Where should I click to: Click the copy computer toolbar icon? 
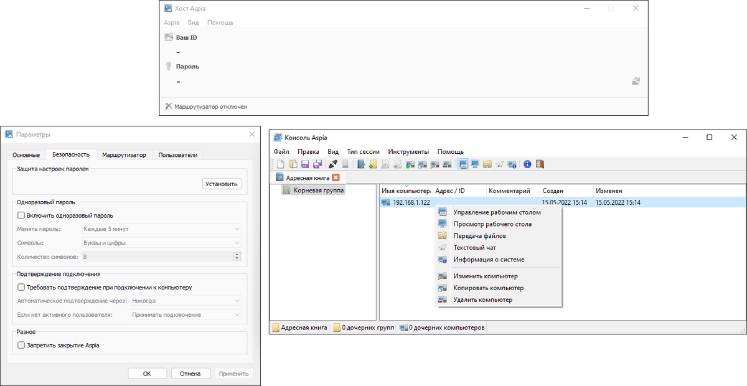click(423, 164)
